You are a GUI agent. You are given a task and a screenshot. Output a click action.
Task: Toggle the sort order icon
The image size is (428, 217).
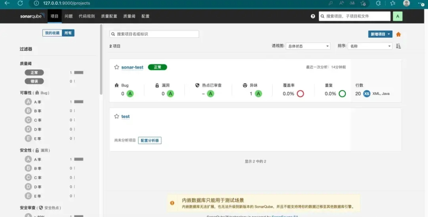coord(398,46)
